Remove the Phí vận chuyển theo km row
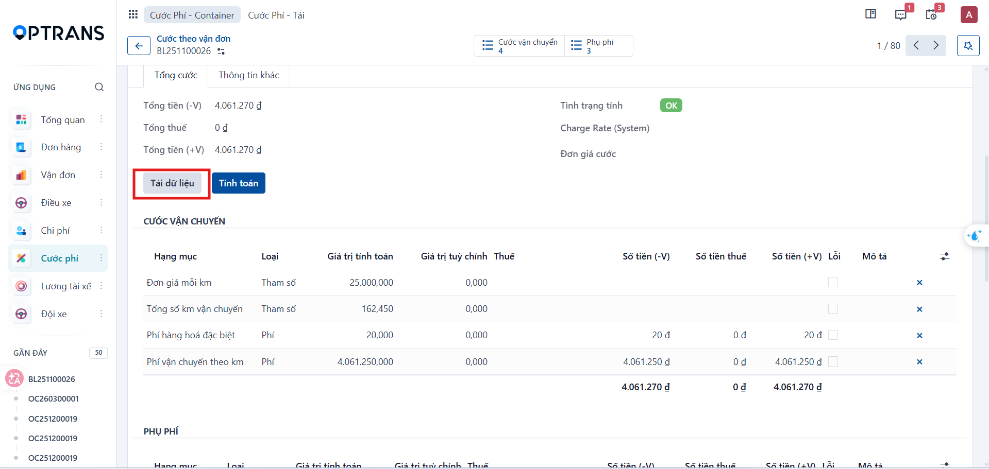The height and width of the screenshot is (469, 989). pyautogui.click(x=919, y=362)
